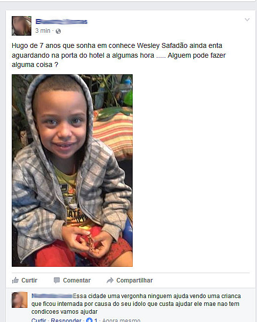Open the commenter's profile picture

pos(20,300)
